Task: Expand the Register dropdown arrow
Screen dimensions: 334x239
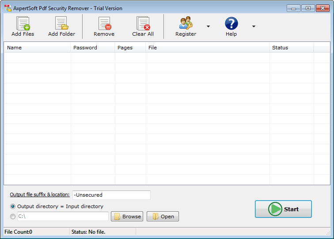Action: pyautogui.click(x=209, y=26)
